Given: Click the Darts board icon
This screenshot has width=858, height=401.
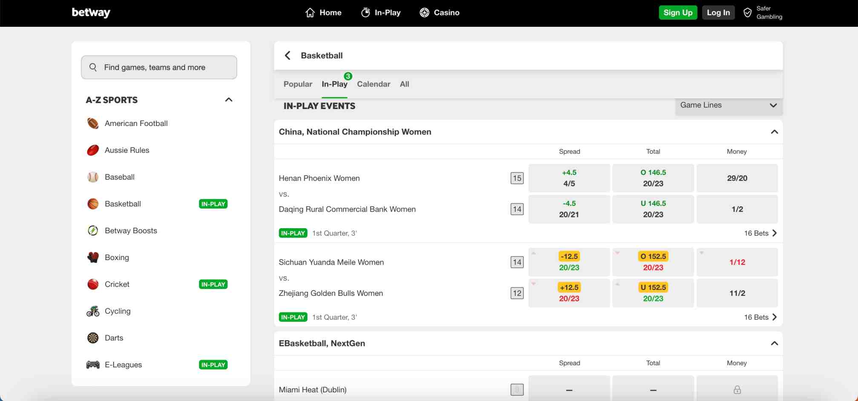Looking at the screenshot, I should (x=93, y=338).
